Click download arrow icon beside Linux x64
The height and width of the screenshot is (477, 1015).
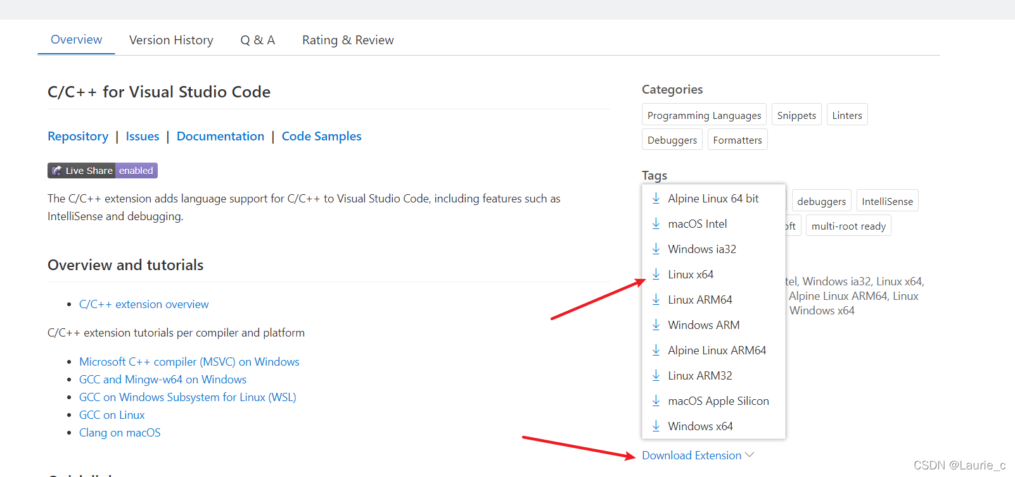click(x=656, y=275)
